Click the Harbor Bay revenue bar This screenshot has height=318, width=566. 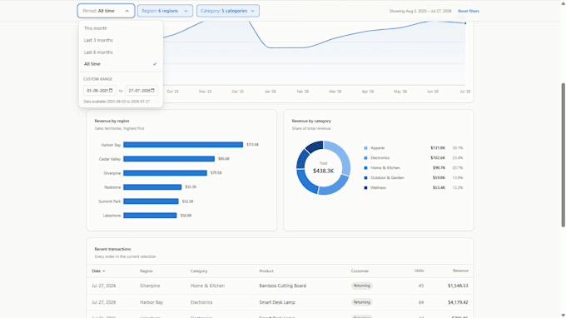(x=183, y=145)
